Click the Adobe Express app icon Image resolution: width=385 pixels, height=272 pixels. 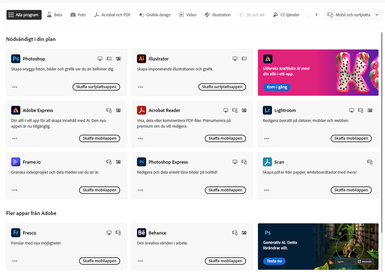pos(16,110)
